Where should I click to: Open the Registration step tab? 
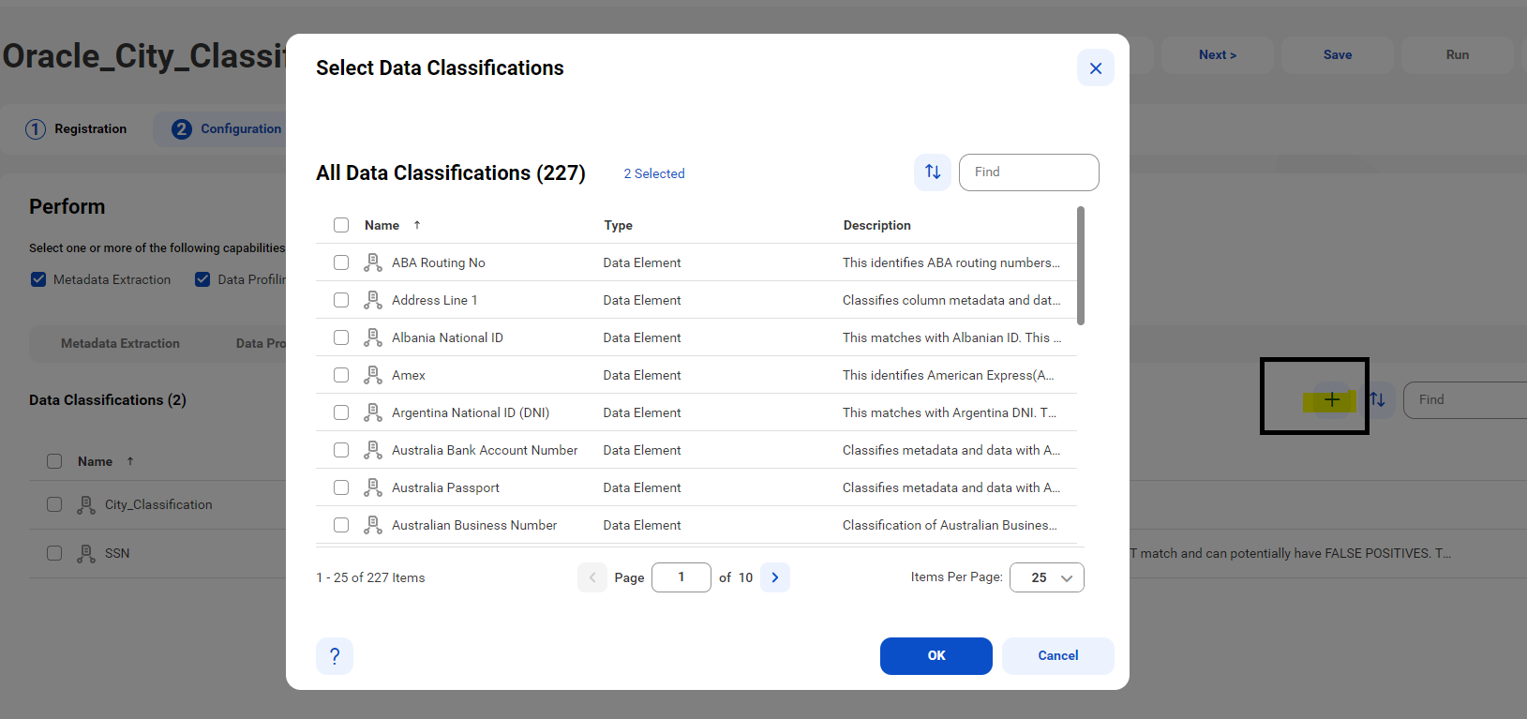(x=77, y=128)
